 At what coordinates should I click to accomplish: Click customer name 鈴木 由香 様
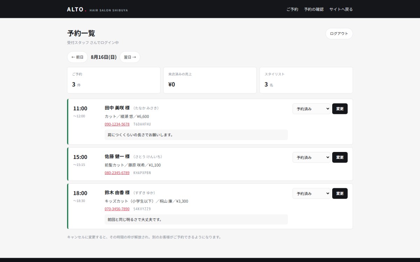coord(117,192)
